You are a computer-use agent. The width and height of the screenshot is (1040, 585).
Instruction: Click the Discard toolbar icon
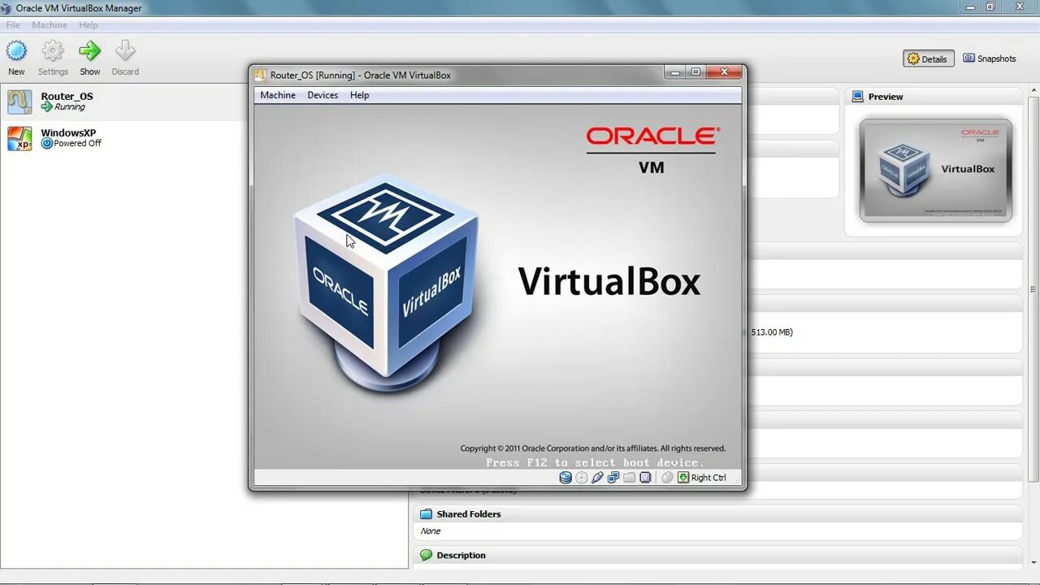(x=125, y=52)
